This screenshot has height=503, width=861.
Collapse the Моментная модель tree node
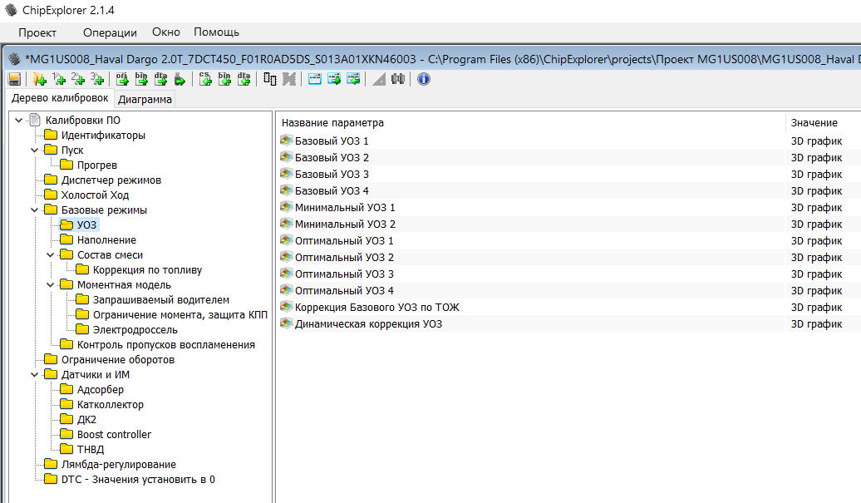[x=51, y=285]
